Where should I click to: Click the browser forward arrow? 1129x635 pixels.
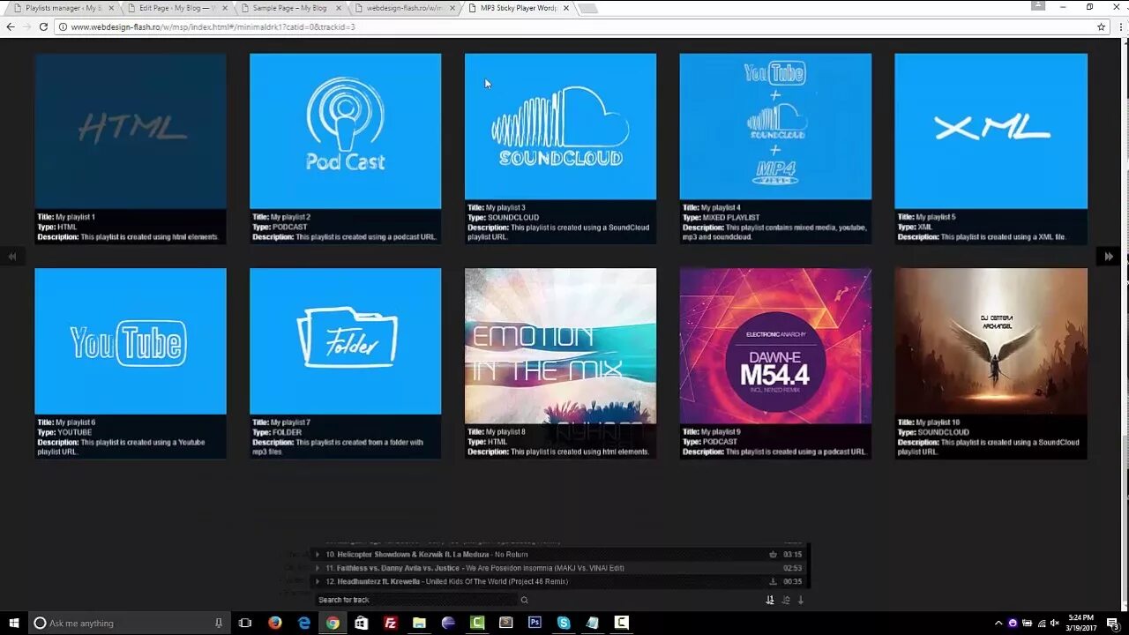(26, 26)
